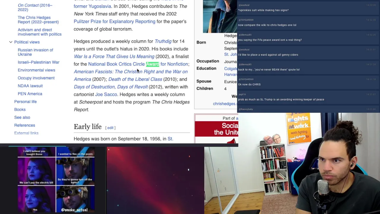Click the Occupation label in infobox
The image size is (380, 214).
208,61
